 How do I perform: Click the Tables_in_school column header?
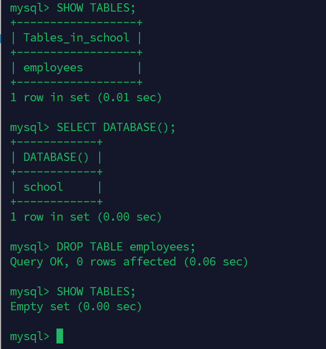[76, 38]
